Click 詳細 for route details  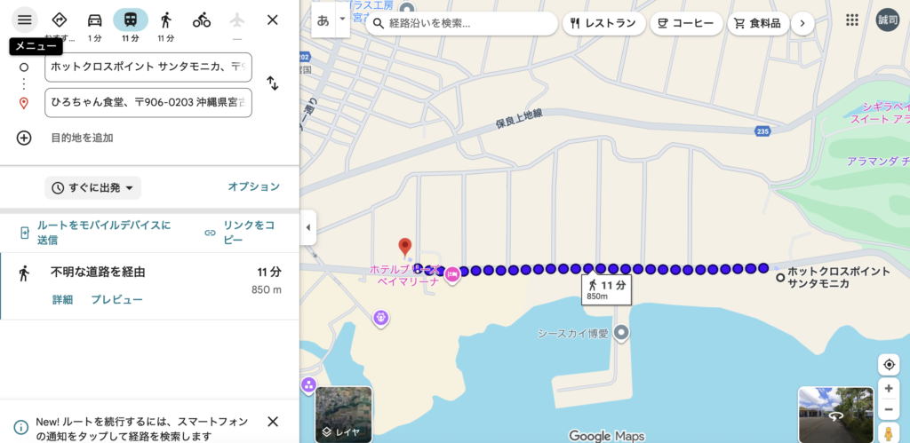point(62,300)
